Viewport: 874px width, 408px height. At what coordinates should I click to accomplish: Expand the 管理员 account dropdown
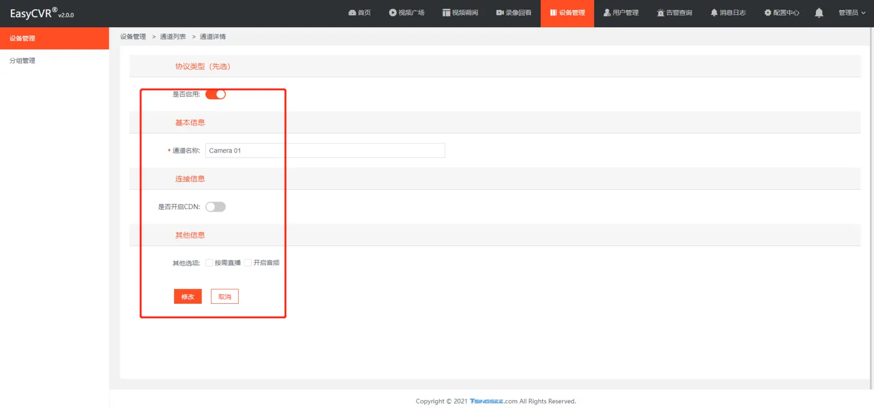(x=851, y=13)
